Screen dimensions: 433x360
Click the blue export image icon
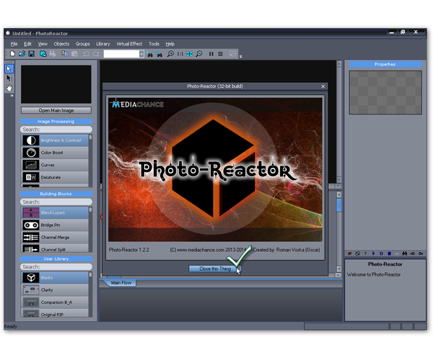click(43, 54)
